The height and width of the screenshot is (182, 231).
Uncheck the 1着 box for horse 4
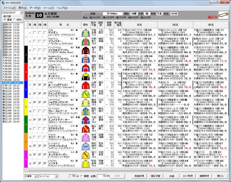point(35,59)
